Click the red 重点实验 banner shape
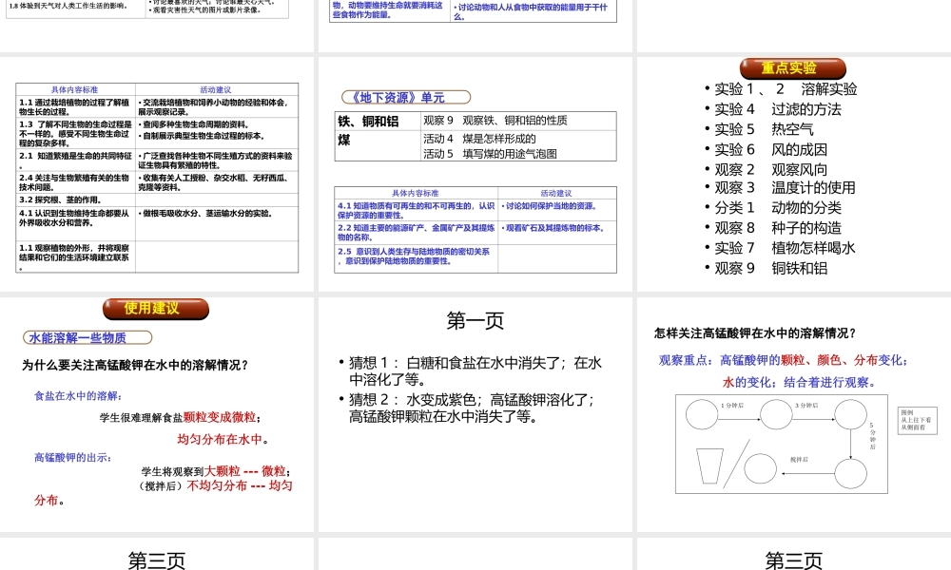 pyautogui.click(x=792, y=67)
